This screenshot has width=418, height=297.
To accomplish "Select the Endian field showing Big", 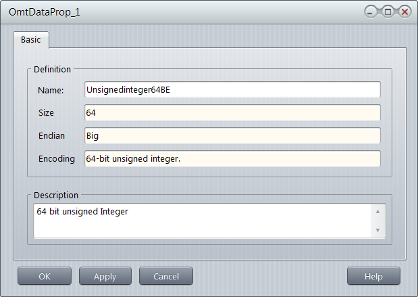I will pos(232,135).
